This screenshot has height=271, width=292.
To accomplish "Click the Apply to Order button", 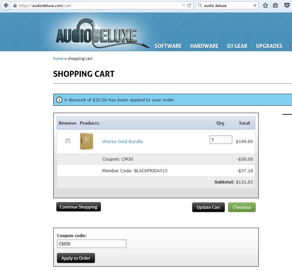I will tap(76, 258).
